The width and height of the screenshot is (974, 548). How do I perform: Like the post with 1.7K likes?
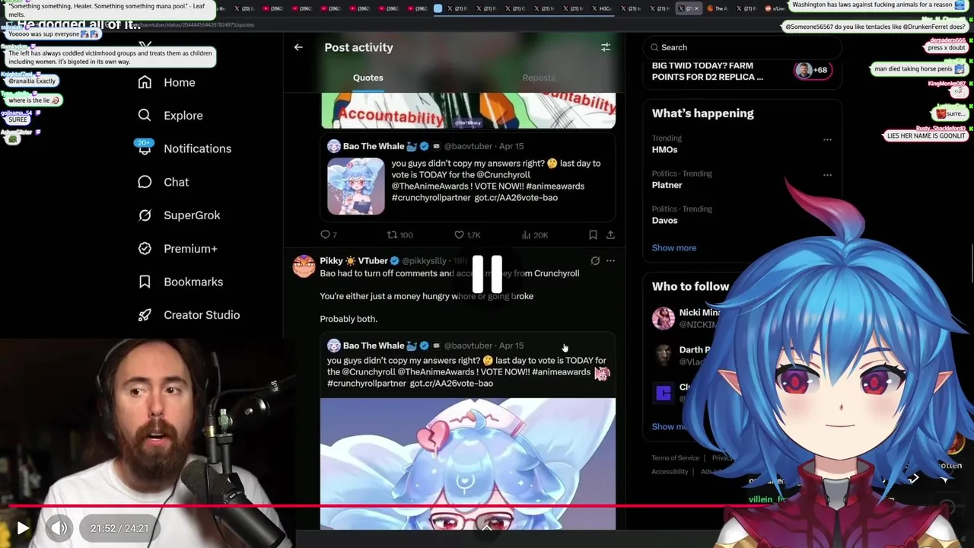pyautogui.click(x=459, y=234)
